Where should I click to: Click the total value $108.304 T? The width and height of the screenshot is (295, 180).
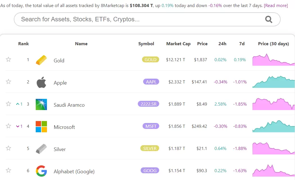click(141, 6)
